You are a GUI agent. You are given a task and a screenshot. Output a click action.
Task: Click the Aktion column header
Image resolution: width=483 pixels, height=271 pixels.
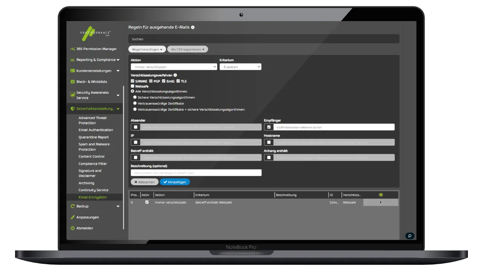coord(160,195)
